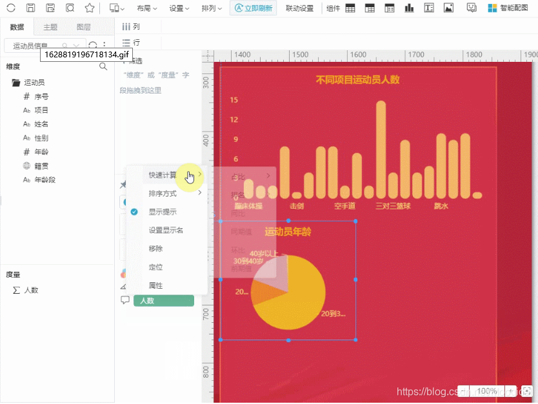Image resolution: width=538 pixels, height=404 pixels.
Task: Click the 智能配图 button
Action: coord(508,8)
